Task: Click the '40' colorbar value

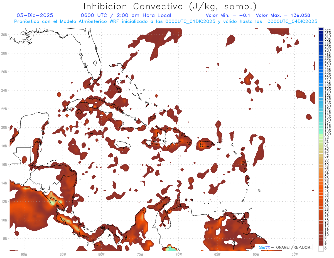Action: click(x=326, y=193)
